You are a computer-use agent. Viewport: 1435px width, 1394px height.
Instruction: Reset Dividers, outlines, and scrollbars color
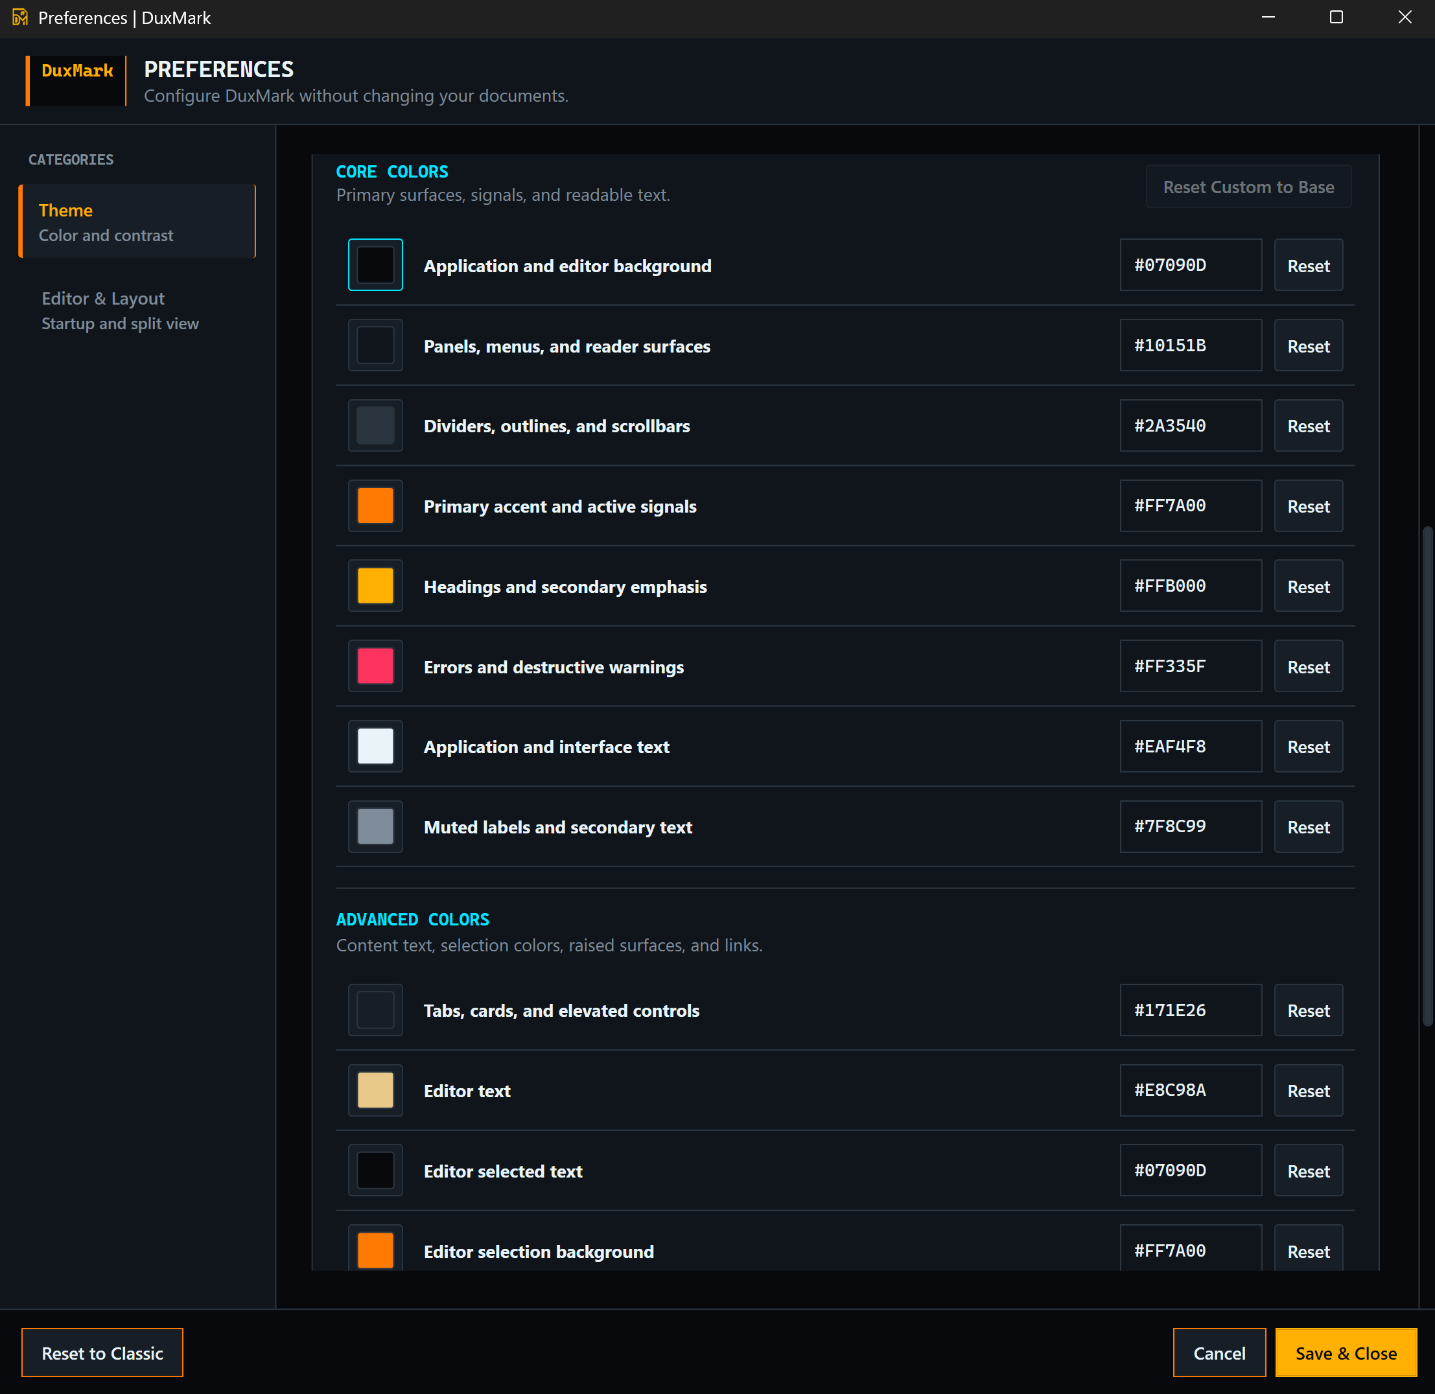point(1309,425)
